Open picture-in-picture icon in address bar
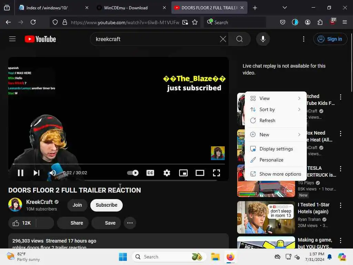The width and height of the screenshot is (353, 265). (x=185, y=22)
